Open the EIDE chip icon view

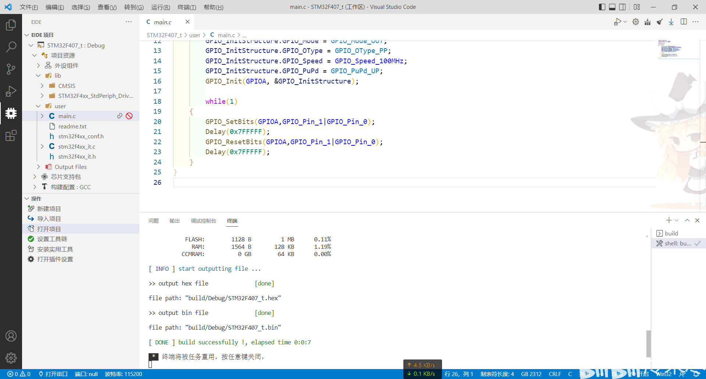(x=11, y=113)
